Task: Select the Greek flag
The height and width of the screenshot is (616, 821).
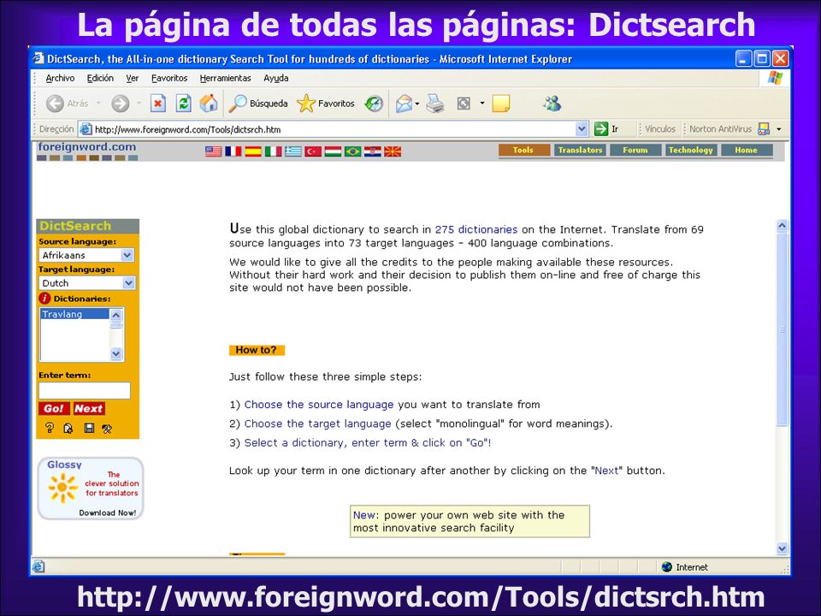Action: tap(293, 151)
